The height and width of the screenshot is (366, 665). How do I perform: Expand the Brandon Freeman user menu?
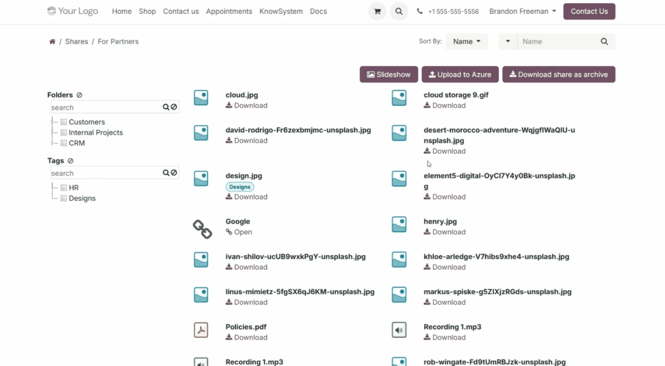(522, 12)
